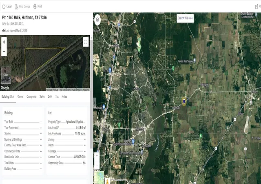Viewport: 261px width, 184px height.
Task: Collapse the property detail side panel
Action: (95, 103)
